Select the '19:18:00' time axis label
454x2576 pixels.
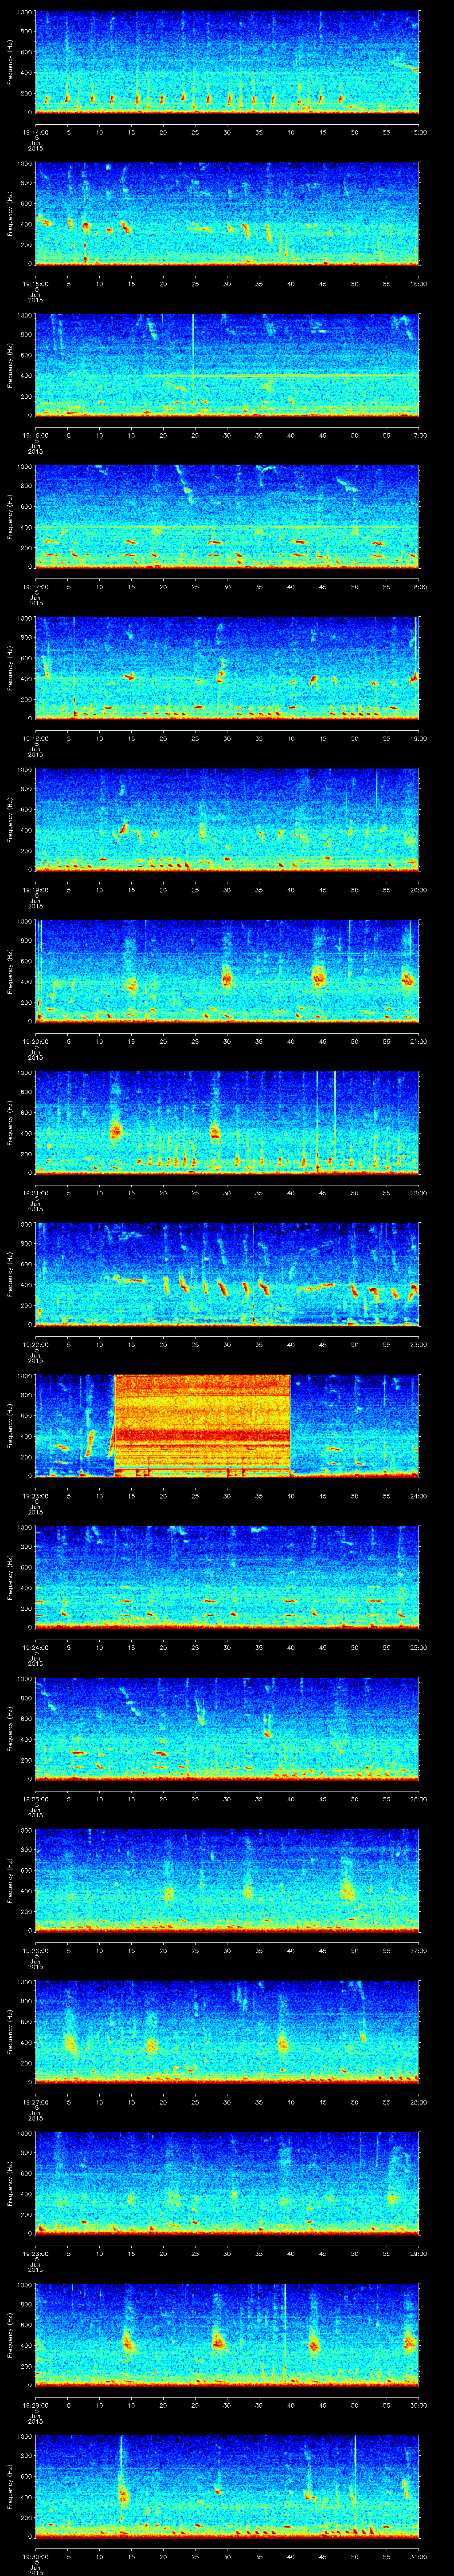click(35, 738)
